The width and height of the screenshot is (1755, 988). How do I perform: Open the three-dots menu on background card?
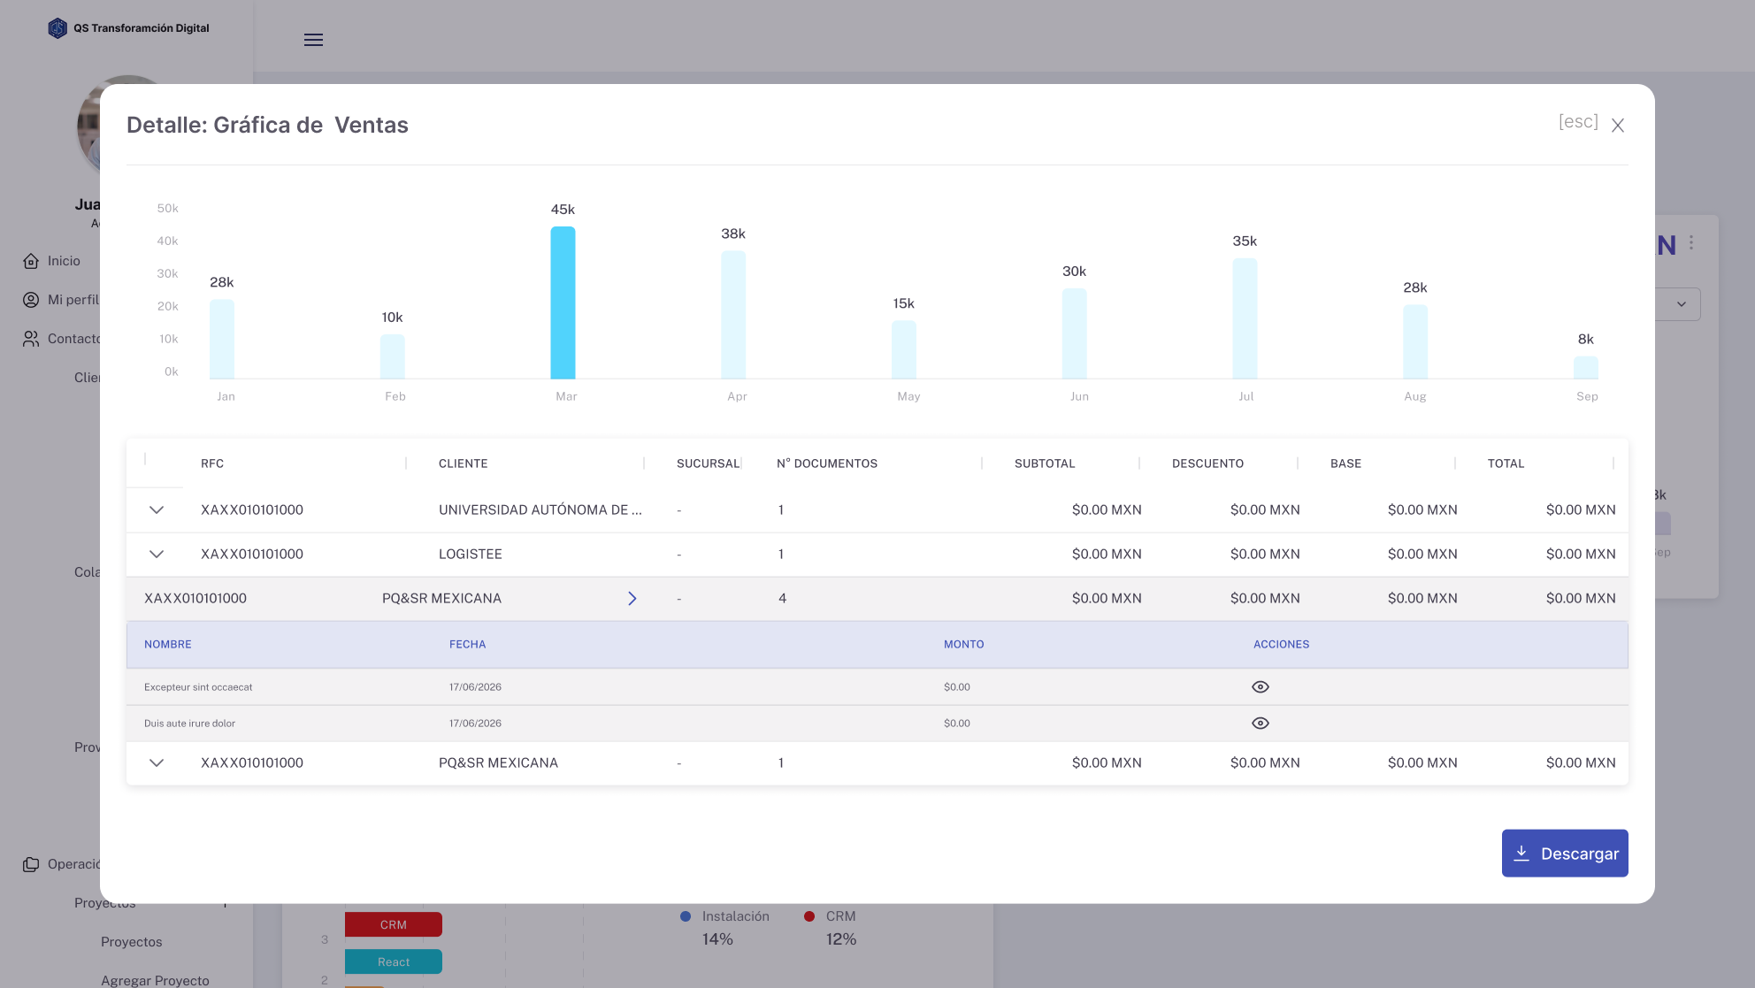tap(1691, 242)
